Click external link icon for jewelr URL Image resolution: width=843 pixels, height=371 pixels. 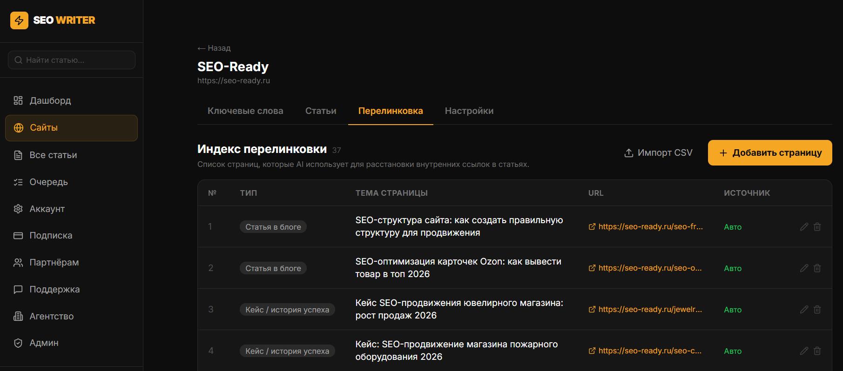pos(592,310)
